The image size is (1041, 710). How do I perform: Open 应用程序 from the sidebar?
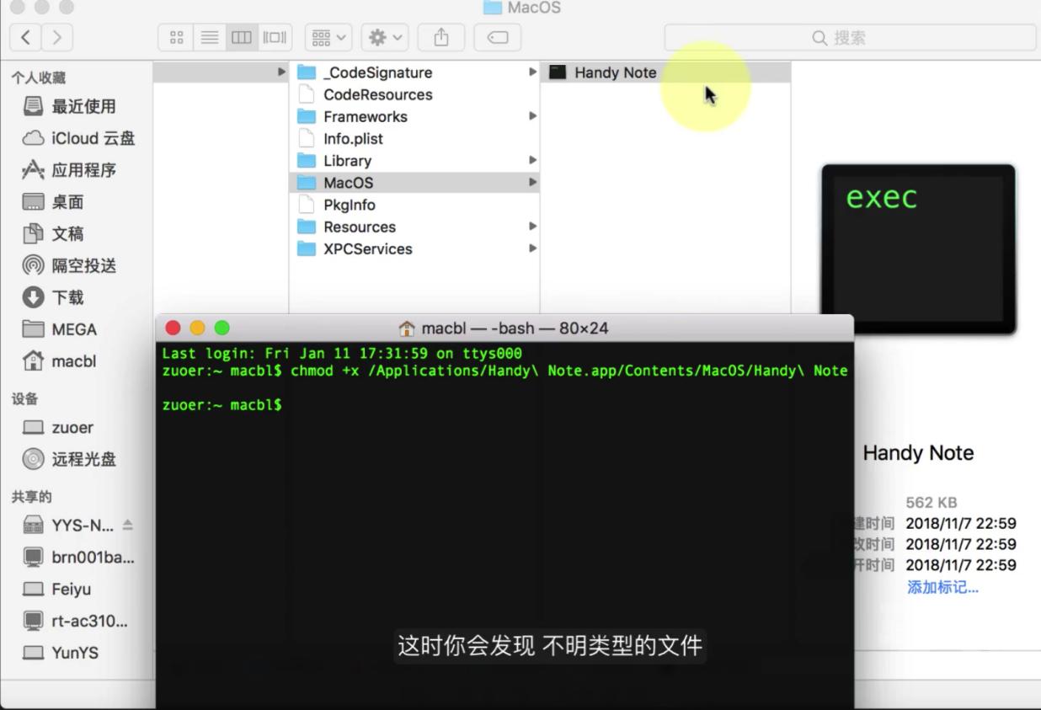point(84,170)
